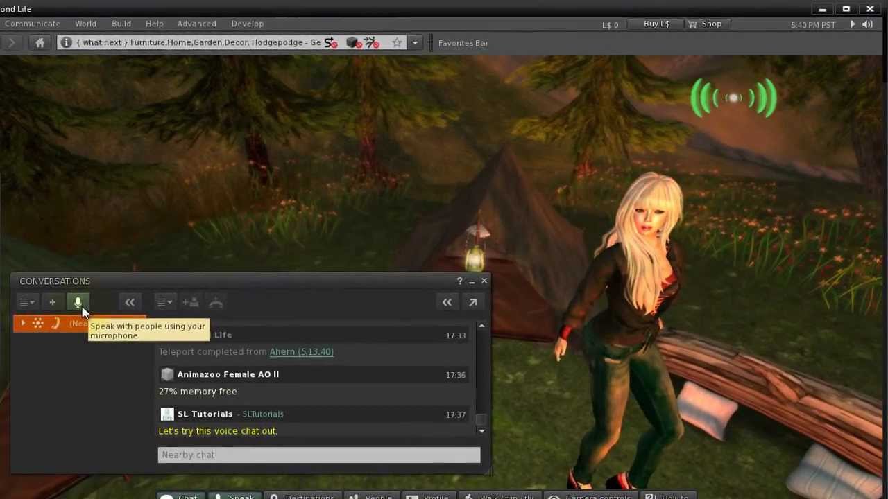Click the 'Let's try this voice chat out.' message
This screenshot has height=499, width=888.
click(218, 431)
